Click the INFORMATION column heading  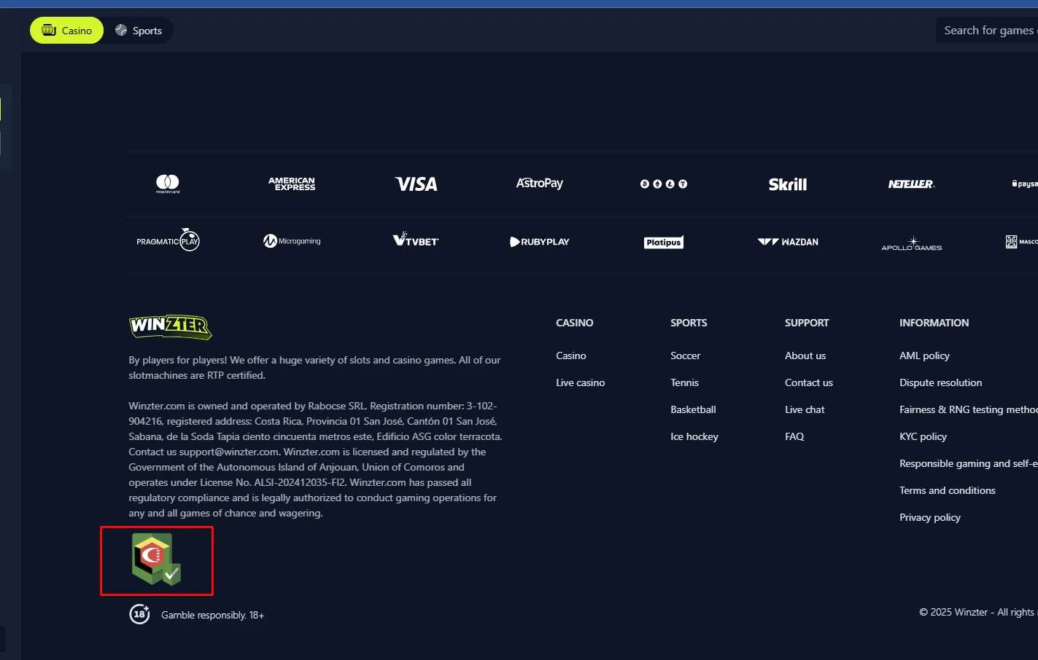934,323
